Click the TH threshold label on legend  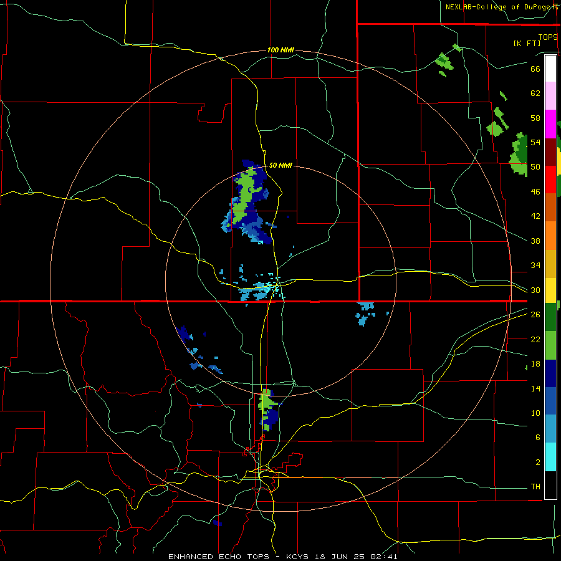pos(535,487)
